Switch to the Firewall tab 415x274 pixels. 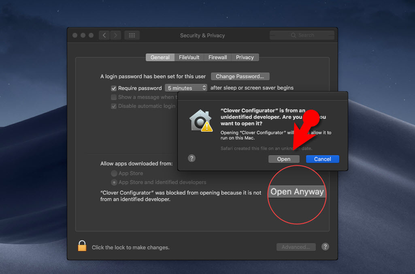(217, 57)
